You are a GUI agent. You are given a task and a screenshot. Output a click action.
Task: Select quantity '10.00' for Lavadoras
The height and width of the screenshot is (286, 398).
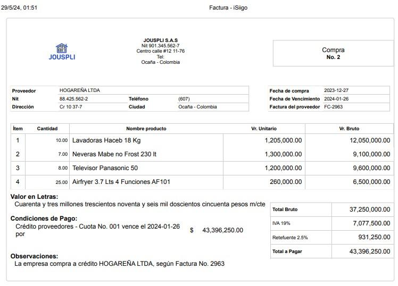point(62,140)
